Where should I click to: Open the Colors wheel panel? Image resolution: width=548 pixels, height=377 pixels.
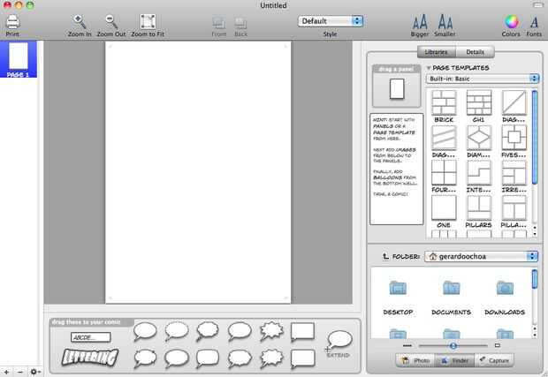click(511, 22)
